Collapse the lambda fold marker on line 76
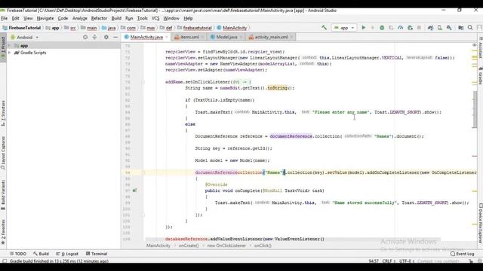 click(143, 82)
